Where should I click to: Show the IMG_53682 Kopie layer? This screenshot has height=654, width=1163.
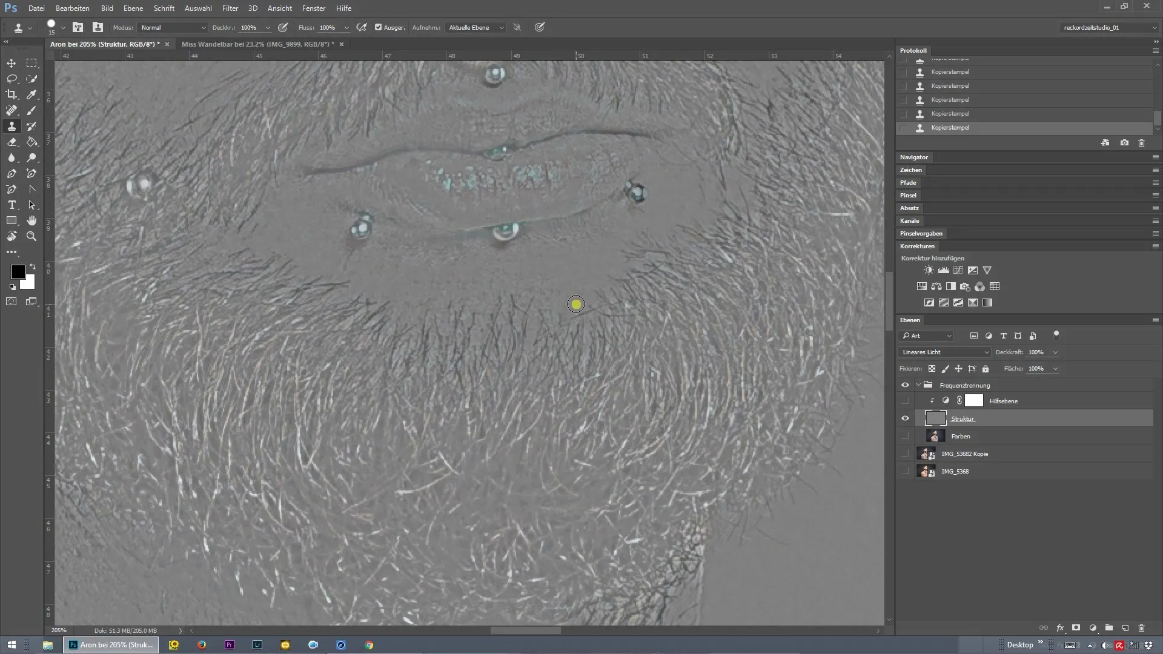pyautogui.click(x=905, y=454)
